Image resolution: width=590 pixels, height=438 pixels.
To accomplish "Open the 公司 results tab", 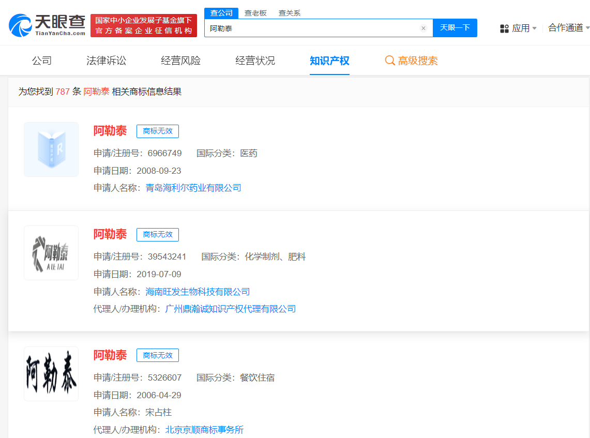I will [42, 61].
